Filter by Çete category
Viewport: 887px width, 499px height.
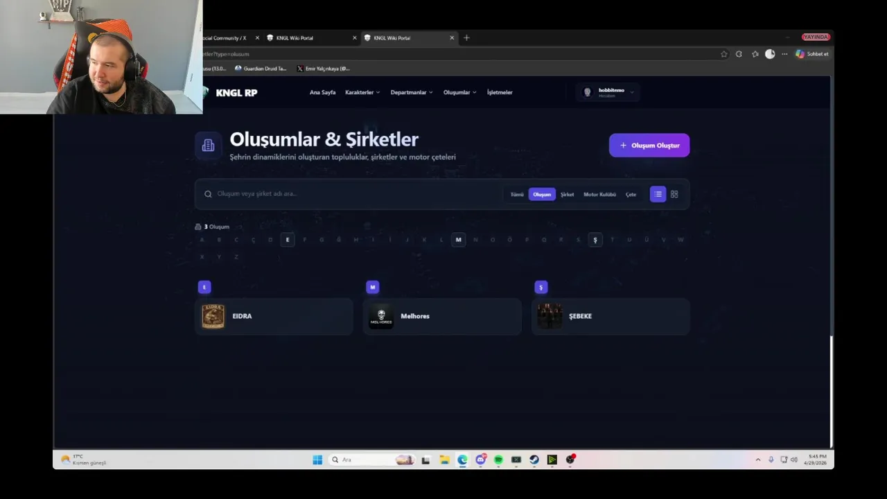[x=631, y=195]
